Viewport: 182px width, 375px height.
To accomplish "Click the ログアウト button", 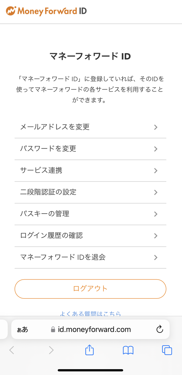I will click(90, 289).
